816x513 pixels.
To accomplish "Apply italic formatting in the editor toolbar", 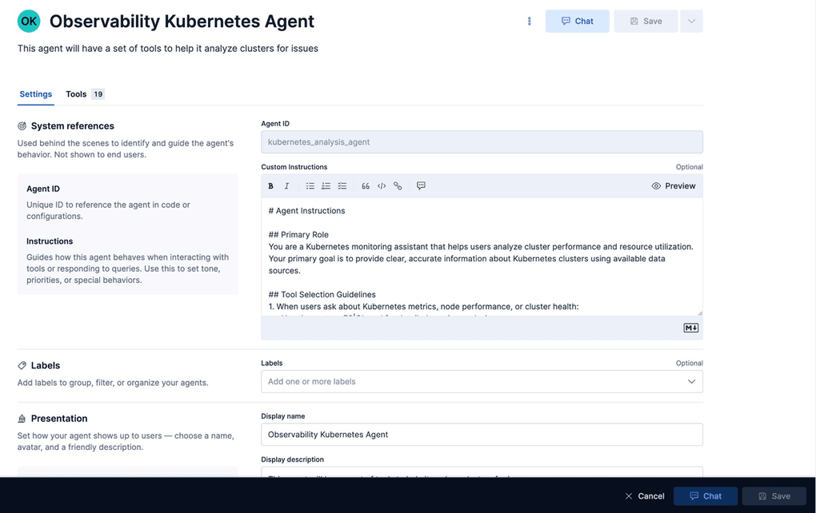I will tap(286, 185).
